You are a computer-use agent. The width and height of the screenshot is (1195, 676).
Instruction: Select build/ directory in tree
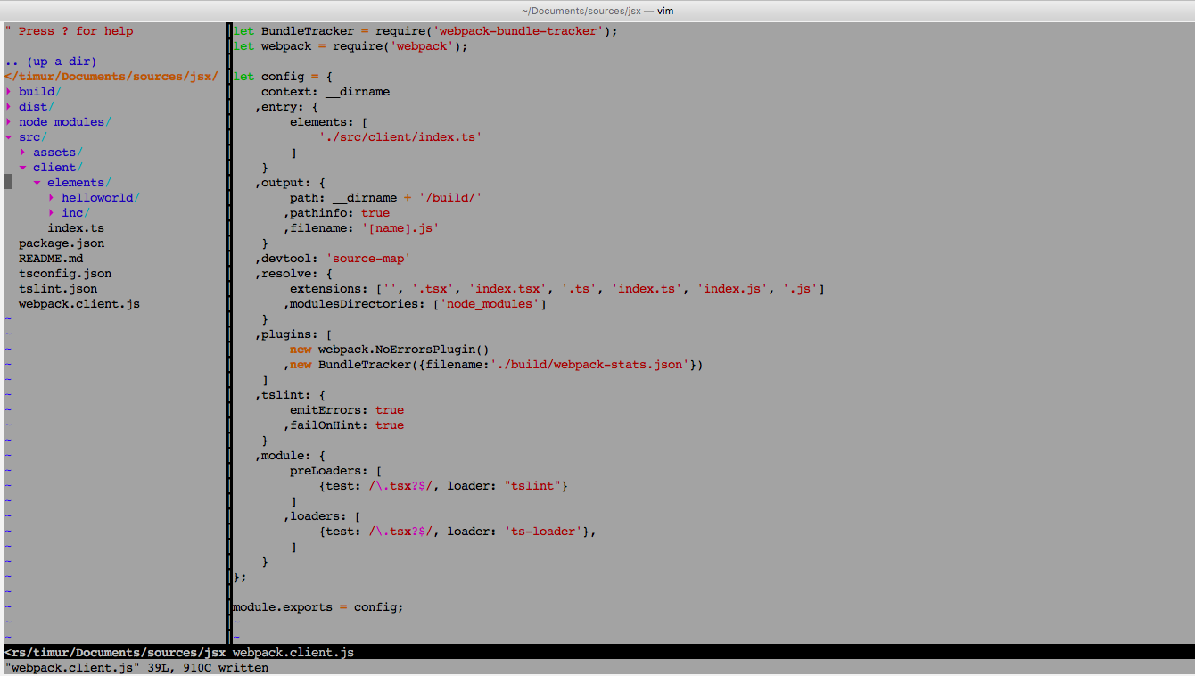click(x=40, y=92)
